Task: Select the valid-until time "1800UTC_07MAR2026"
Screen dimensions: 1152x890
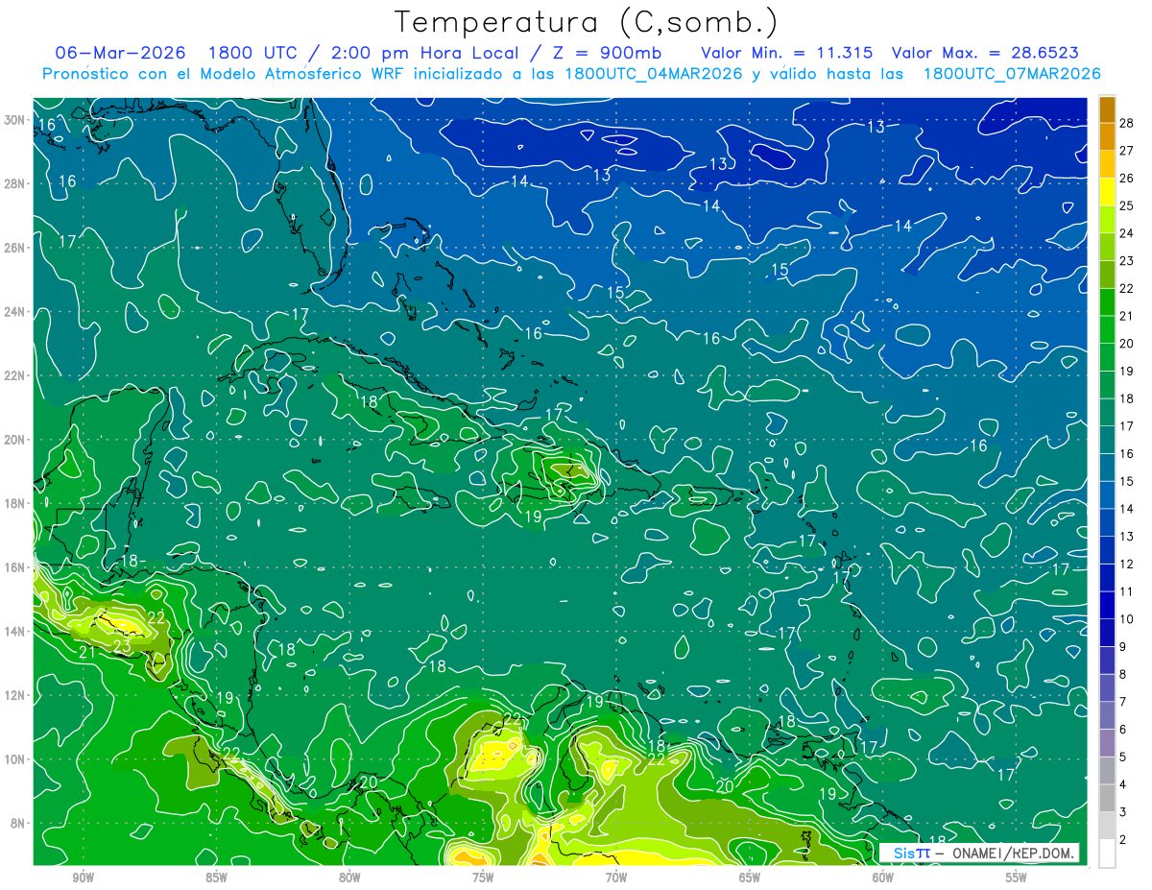Action: (1012, 74)
